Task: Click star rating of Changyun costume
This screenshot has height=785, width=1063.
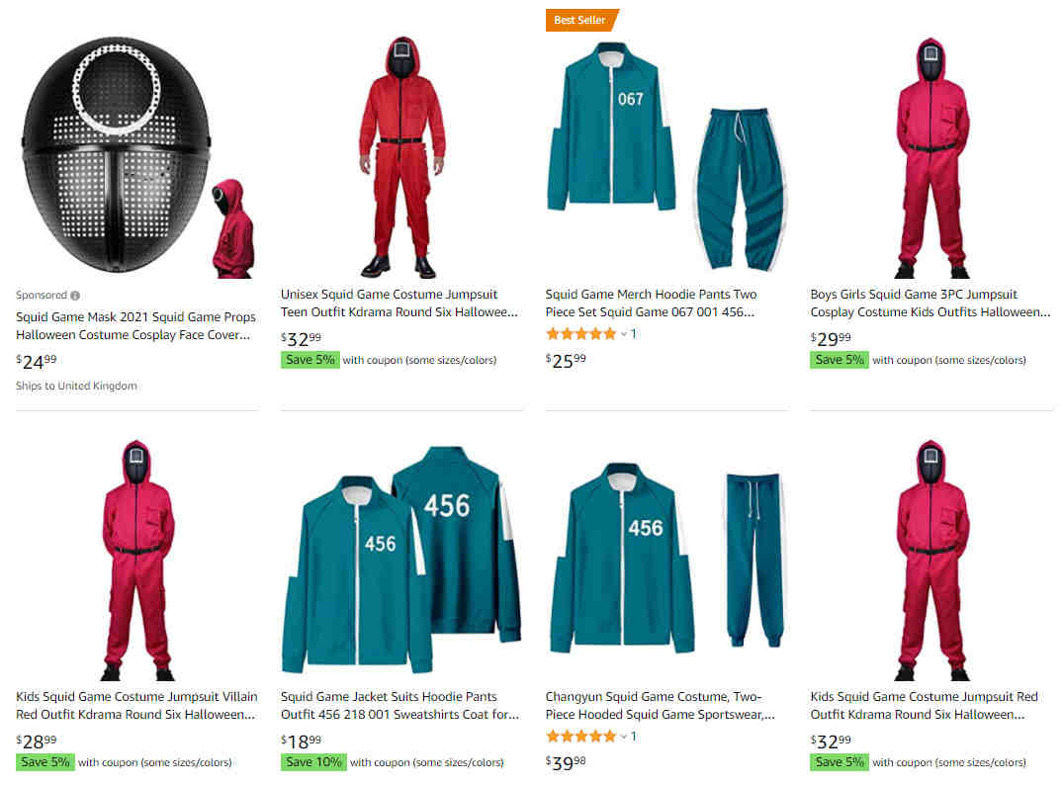Action: click(581, 737)
